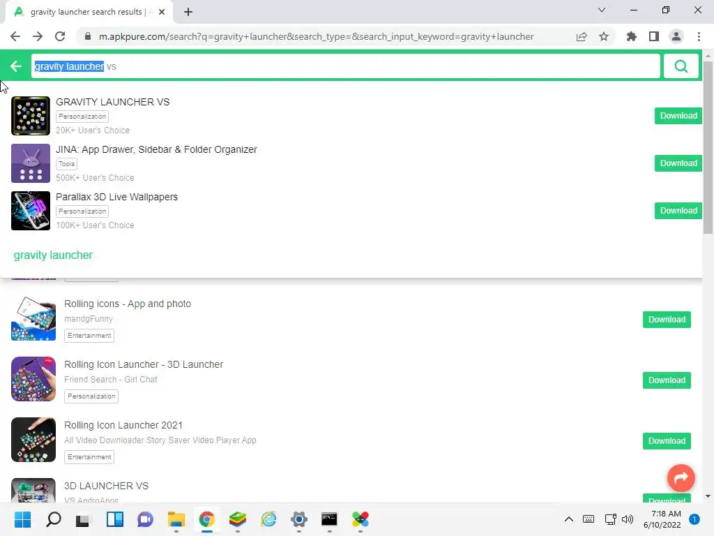Open Task View on the taskbar
Image resolution: width=714 pixels, height=536 pixels.
84,519
